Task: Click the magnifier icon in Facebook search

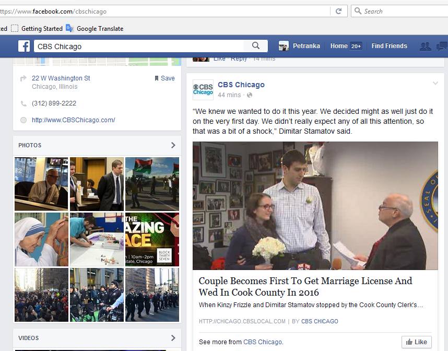Action: click(256, 46)
